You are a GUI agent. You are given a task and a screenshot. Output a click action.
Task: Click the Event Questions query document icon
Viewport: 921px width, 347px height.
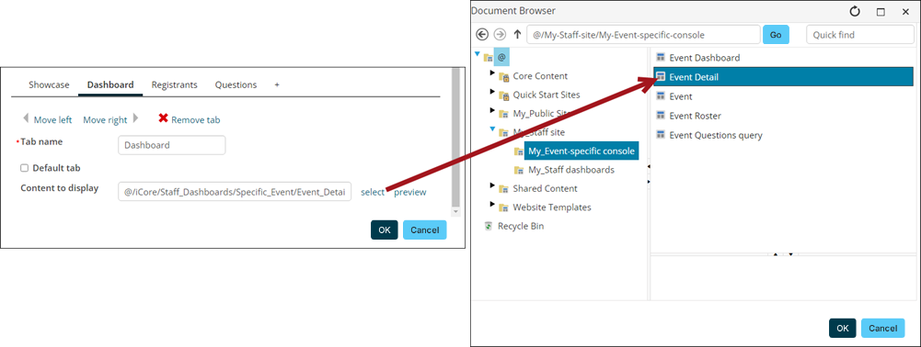click(661, 135)
